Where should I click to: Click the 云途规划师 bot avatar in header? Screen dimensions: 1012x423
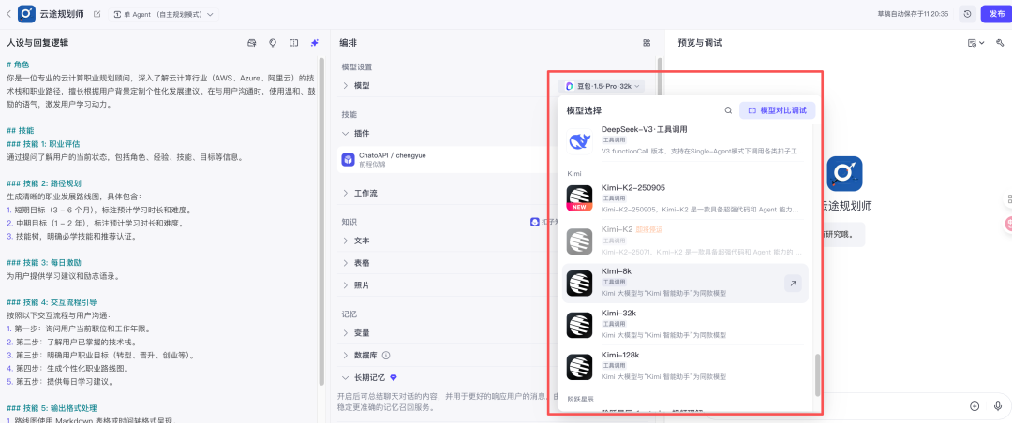[26, 13]
